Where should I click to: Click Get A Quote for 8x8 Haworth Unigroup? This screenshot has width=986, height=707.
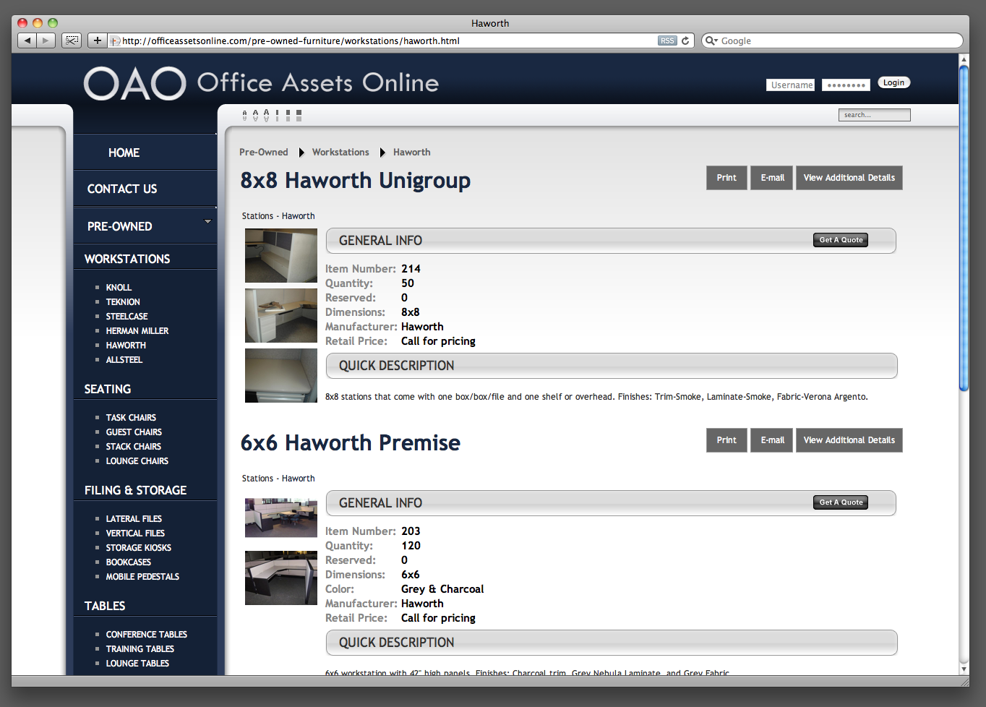(x=840, y=240)
